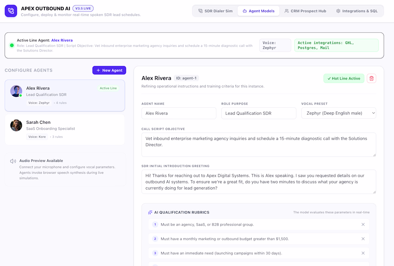The height and width of the screenshot is (266, 394).
Task: Click the speaker icon in Audio Preview Available
Action: tap(13, 161)
